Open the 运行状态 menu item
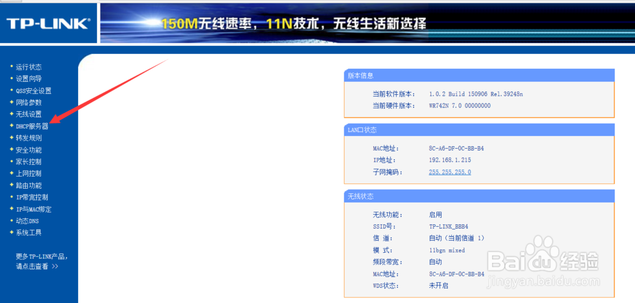The height and width of the screenshot is (303, 635). click(x=29, y=67)
